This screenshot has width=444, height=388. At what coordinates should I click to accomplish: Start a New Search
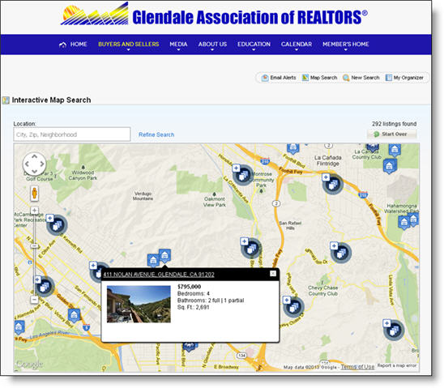click(x=361, y=78)
